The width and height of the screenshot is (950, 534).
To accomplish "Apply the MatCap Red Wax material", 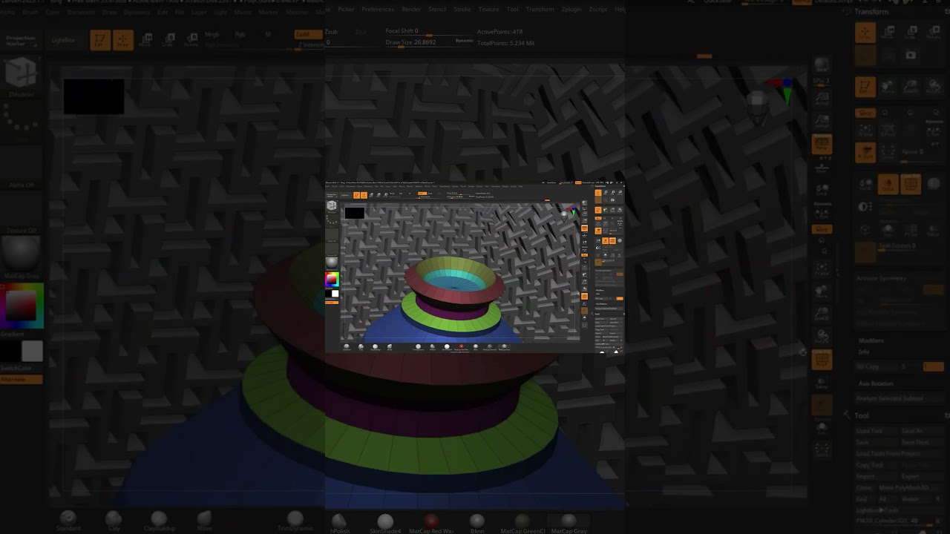I will 431,524.
